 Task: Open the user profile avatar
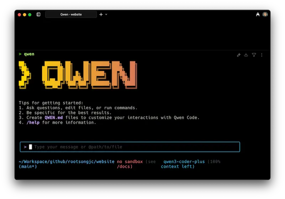click(265, 14)
